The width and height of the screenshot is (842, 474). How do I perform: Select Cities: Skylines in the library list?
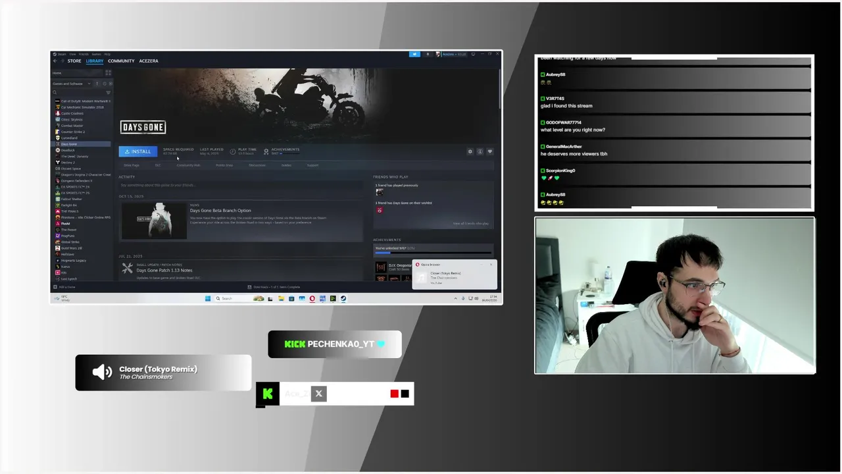(82, 119)
